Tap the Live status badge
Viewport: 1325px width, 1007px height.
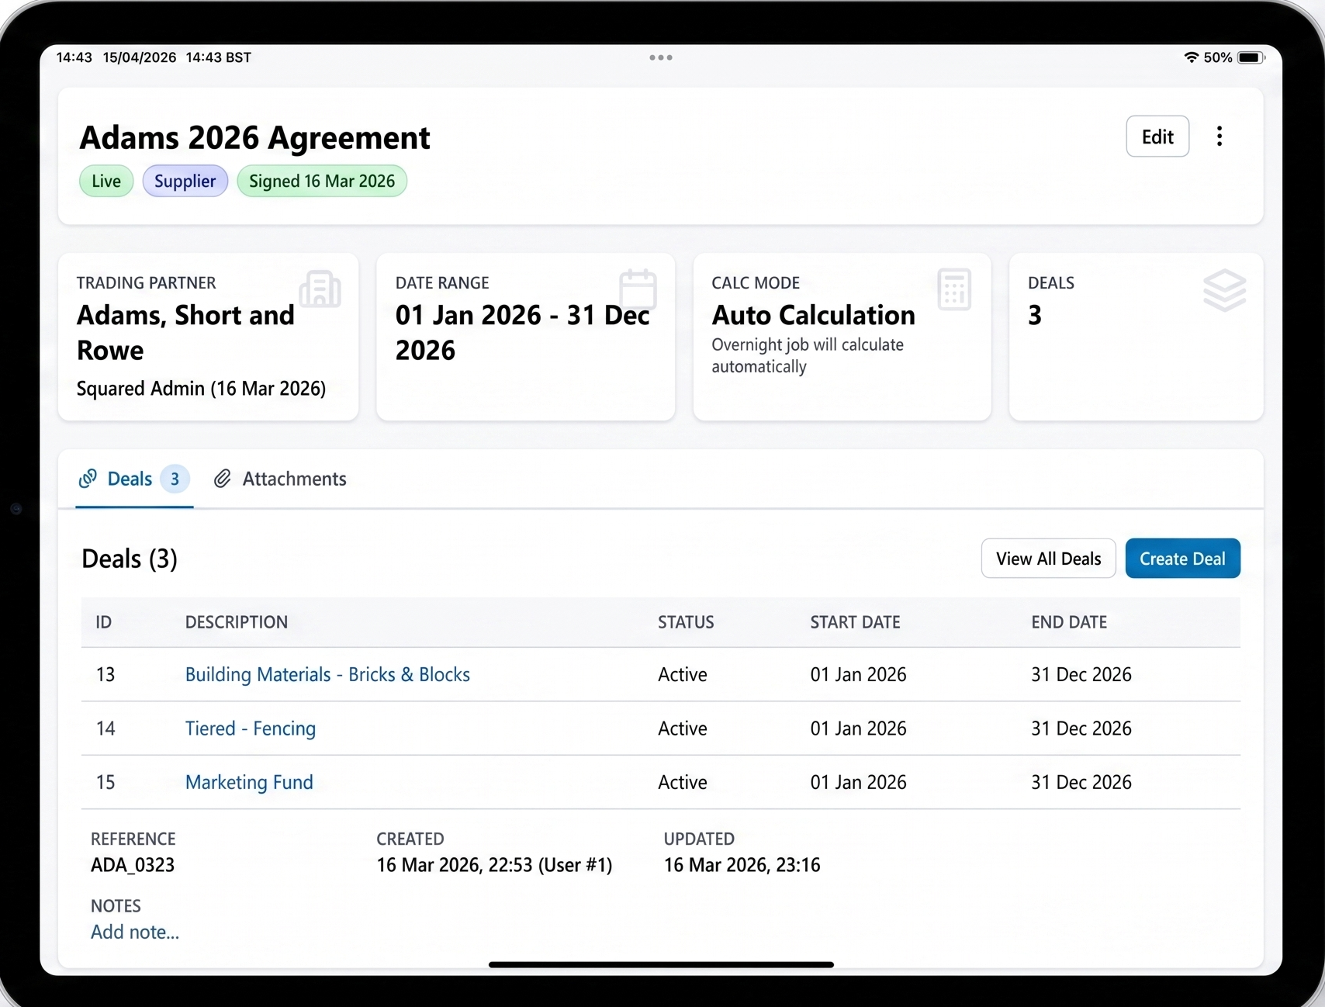[x=106, y=181]
